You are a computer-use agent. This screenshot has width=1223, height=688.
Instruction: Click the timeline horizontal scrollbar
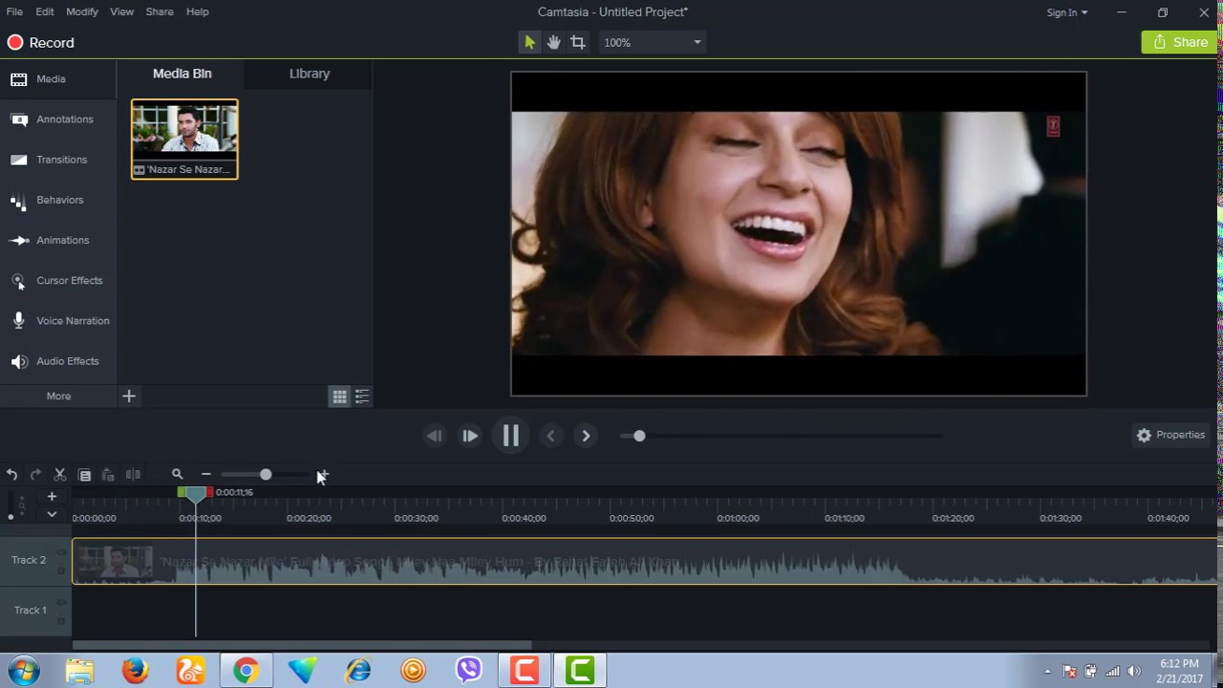[x=302, y=645]
